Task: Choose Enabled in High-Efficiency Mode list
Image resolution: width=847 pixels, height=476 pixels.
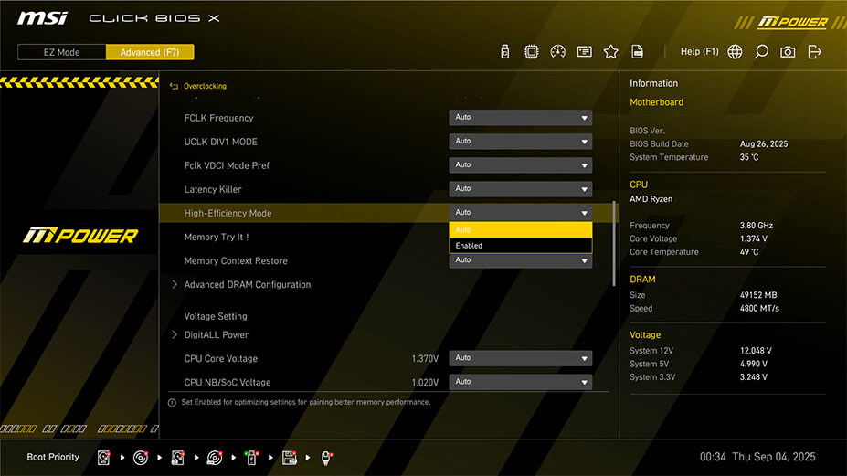Action: click(520, 245)
